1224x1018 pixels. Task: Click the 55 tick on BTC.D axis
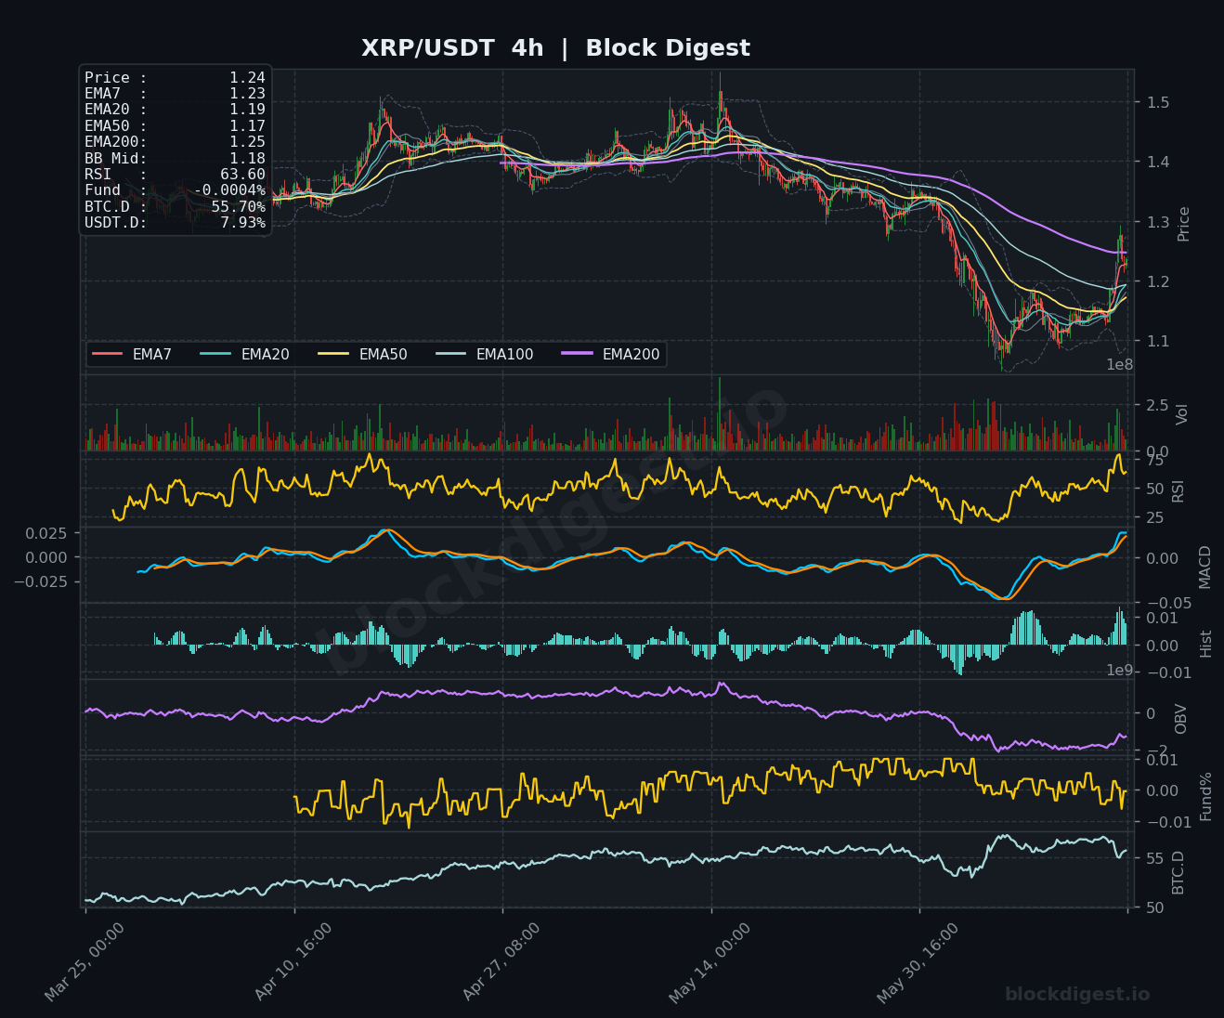(x=1155, y=858)
